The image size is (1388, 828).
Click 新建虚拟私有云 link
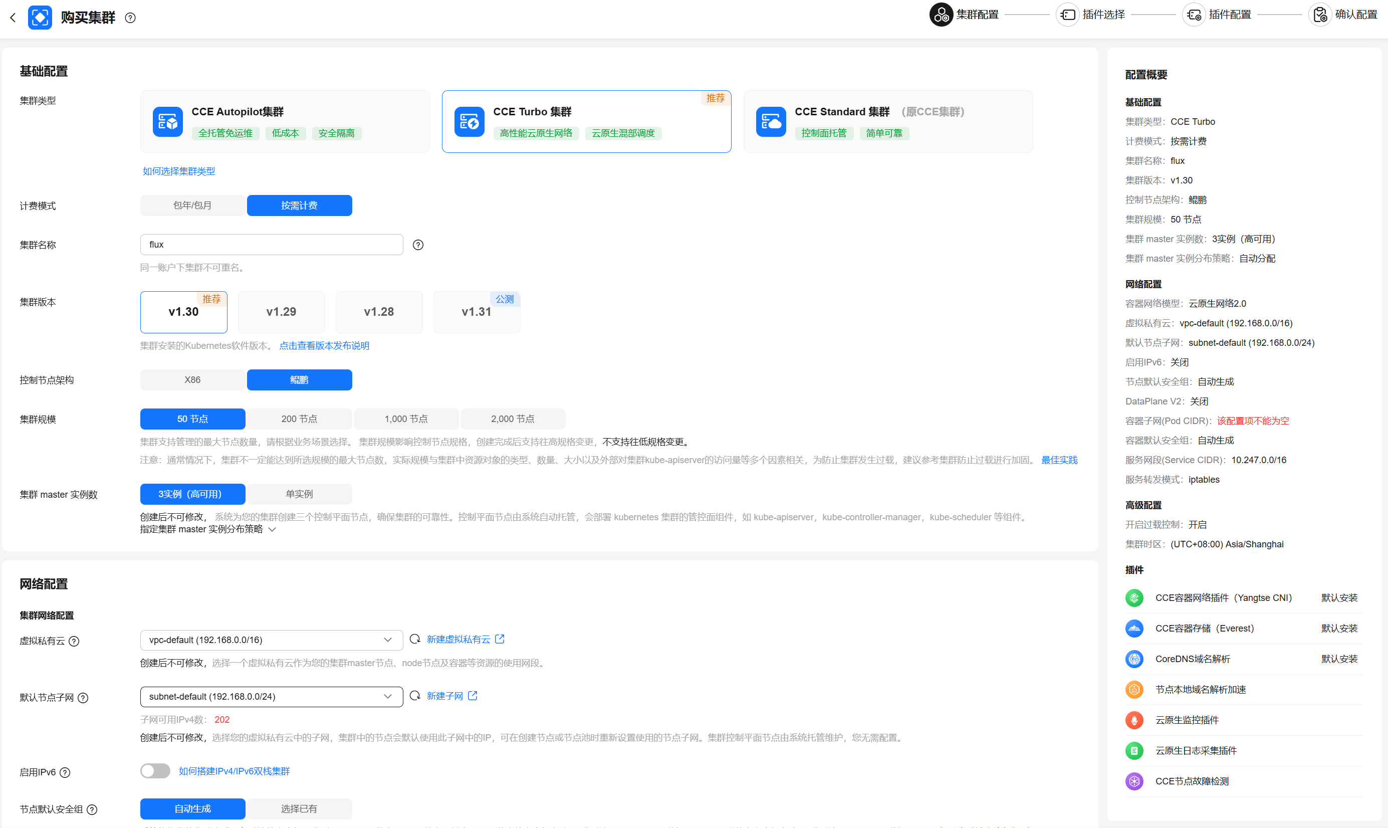click(458, 640)
